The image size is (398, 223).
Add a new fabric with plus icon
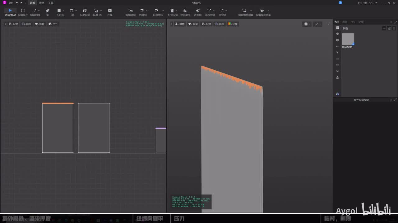coord(384,28)
